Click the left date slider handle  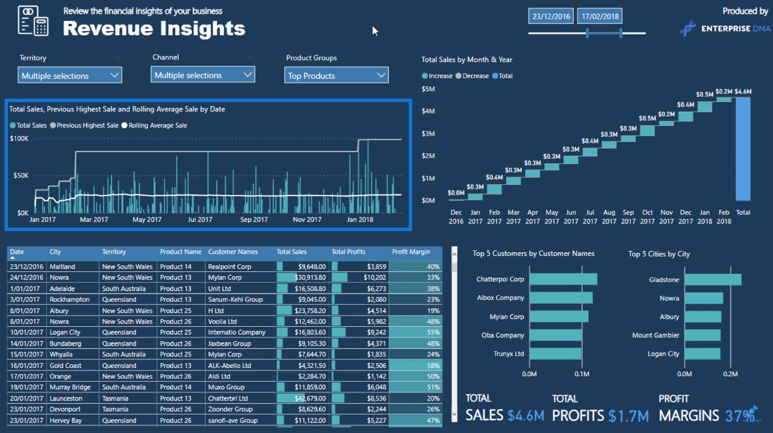587,34
